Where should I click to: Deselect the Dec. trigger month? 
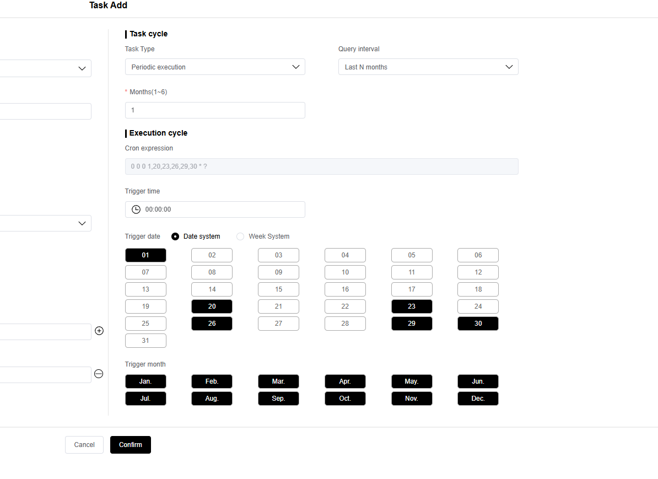(x=478, y=399)
